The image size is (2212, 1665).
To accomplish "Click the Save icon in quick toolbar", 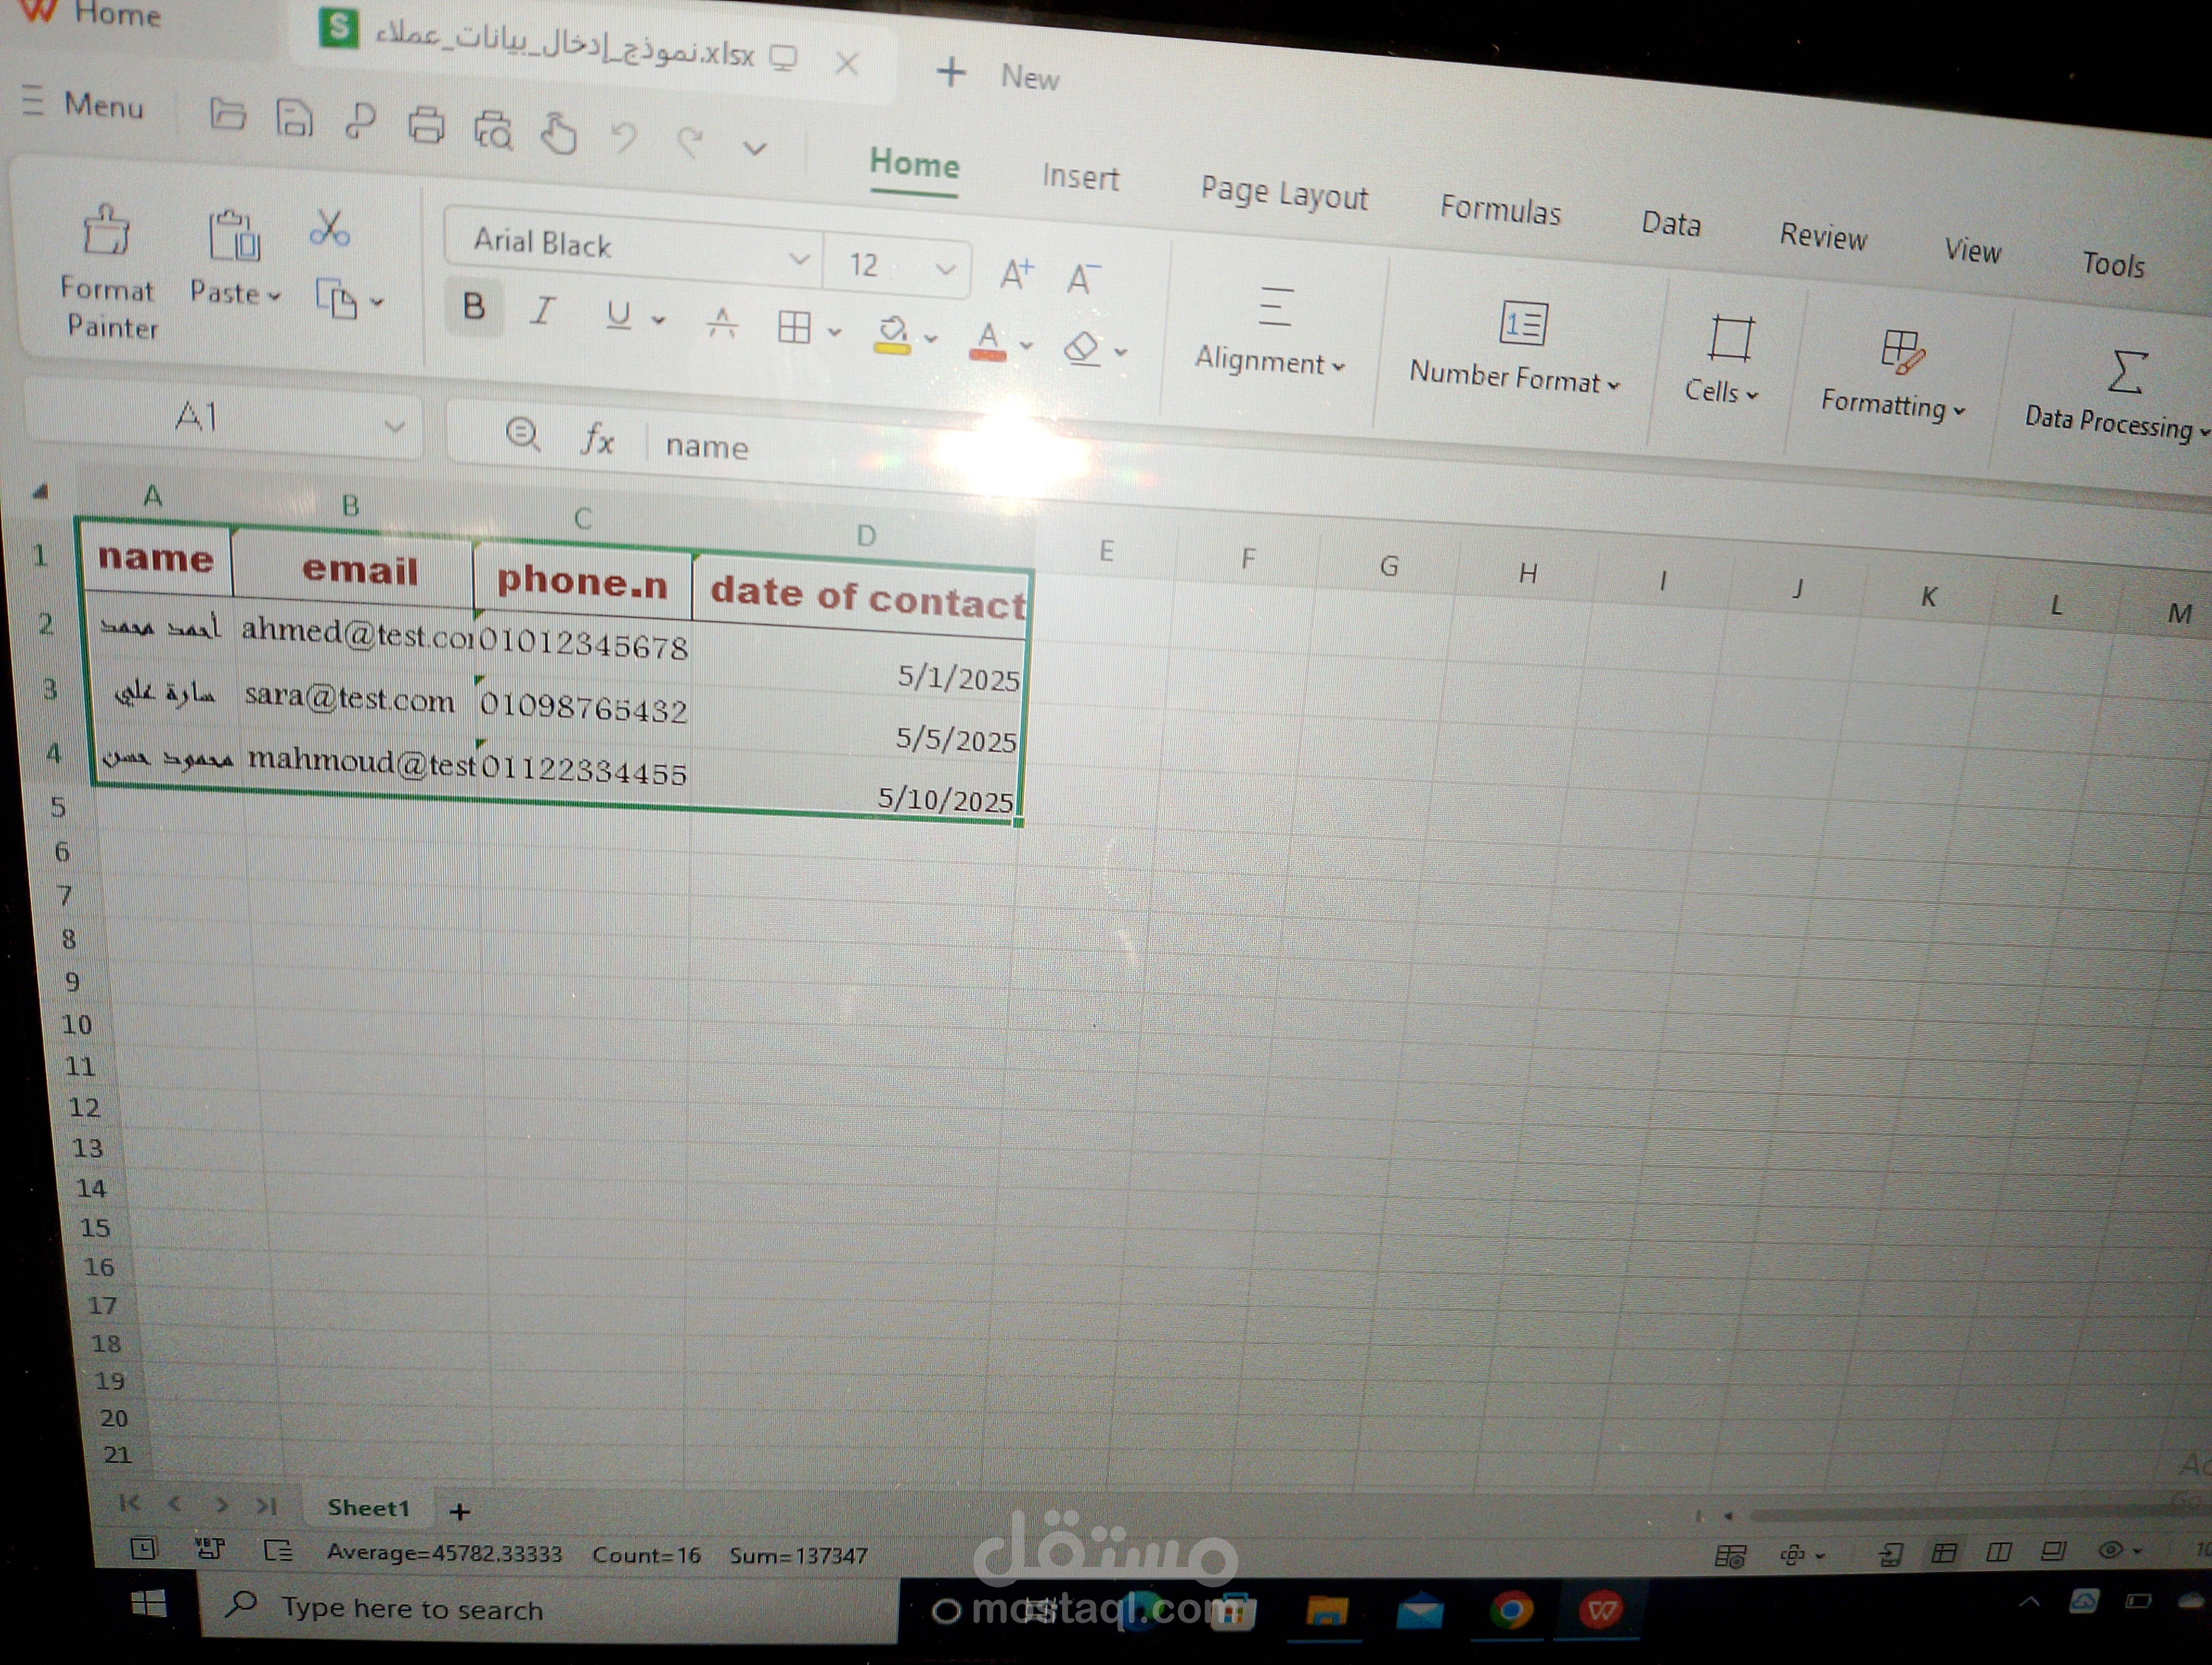I will point(294,119).
